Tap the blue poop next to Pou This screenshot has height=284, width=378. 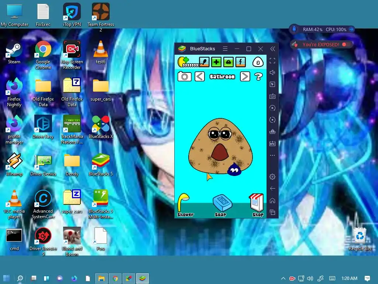coord(234,169)
